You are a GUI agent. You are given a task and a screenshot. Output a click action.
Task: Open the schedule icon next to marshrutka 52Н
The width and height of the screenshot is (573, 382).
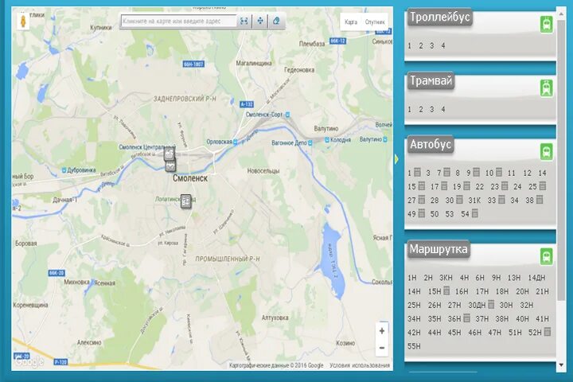547,332
